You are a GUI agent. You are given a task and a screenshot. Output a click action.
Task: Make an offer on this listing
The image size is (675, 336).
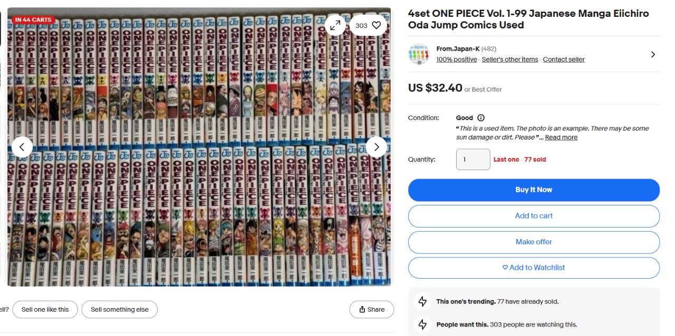pyautogui.click(x=534, y=242)
